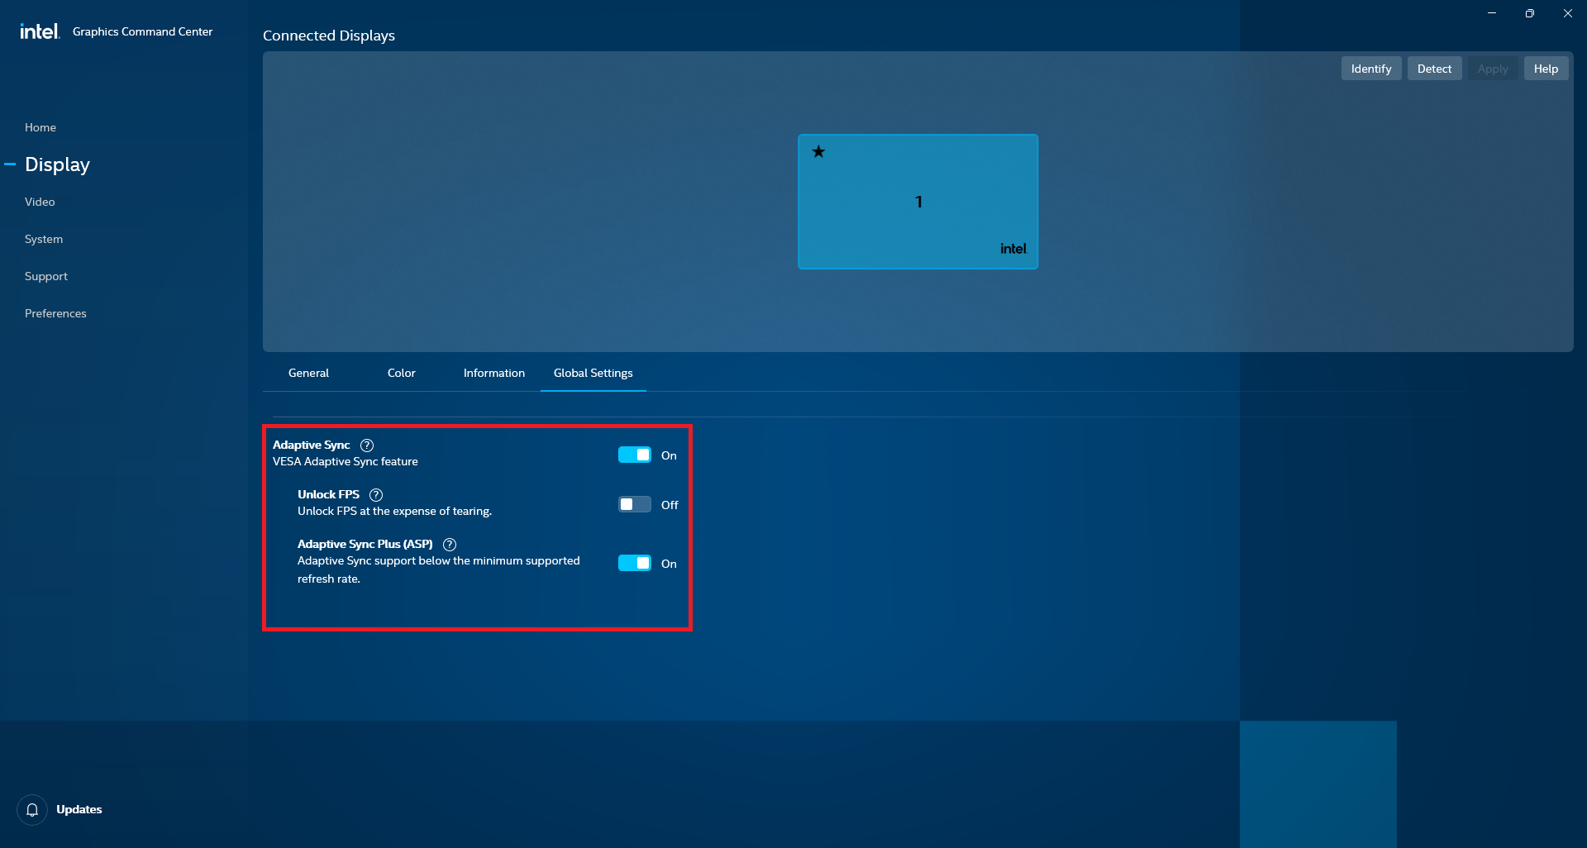This screenshot has width=1587, height=848.
Task: Restore down the window
Action: pos(1530,13)
